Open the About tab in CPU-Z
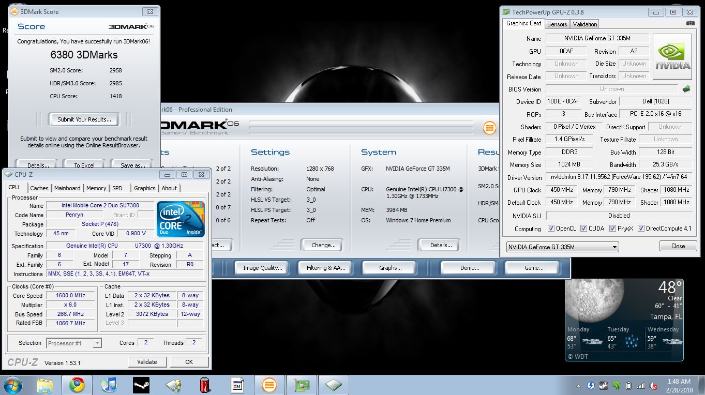 pos(169,188)
